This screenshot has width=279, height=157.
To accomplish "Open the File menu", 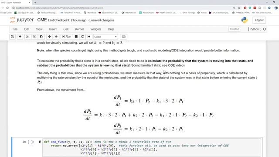I will pyautogui.click(x=15, y=29).
